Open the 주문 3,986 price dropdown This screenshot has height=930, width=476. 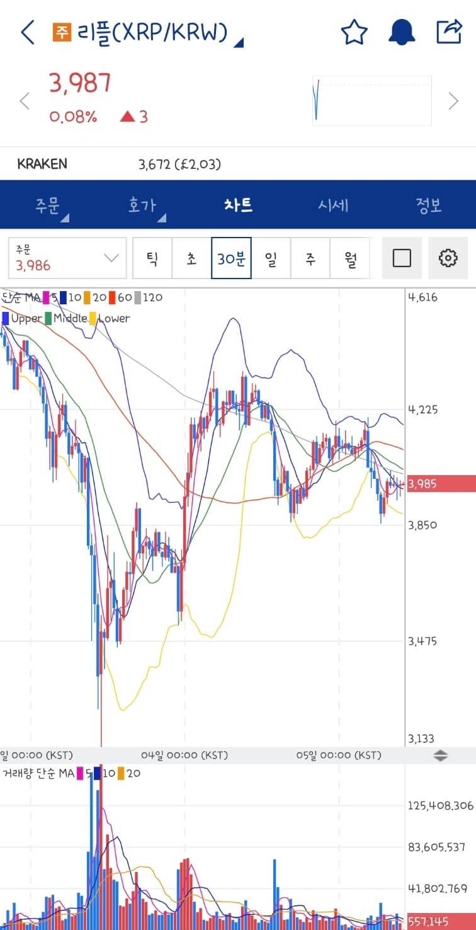point(67,258)
